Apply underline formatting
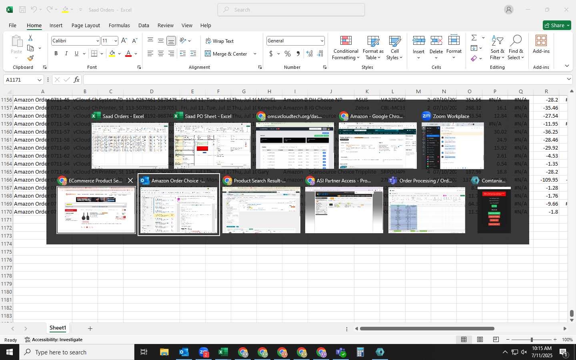This screenshot has height=360, width=576. (76, 54)
